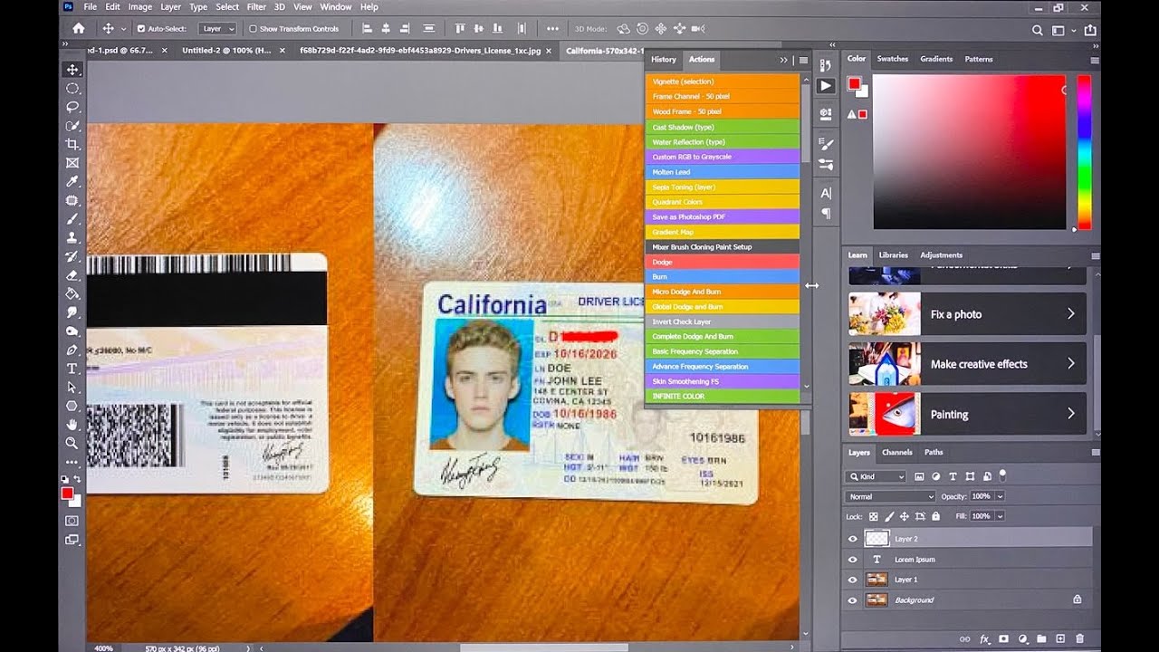The width and height of the screenshot is (1159, 652).
Task: Expand the Painting tutorial chevron
Action: point(1071,414)
